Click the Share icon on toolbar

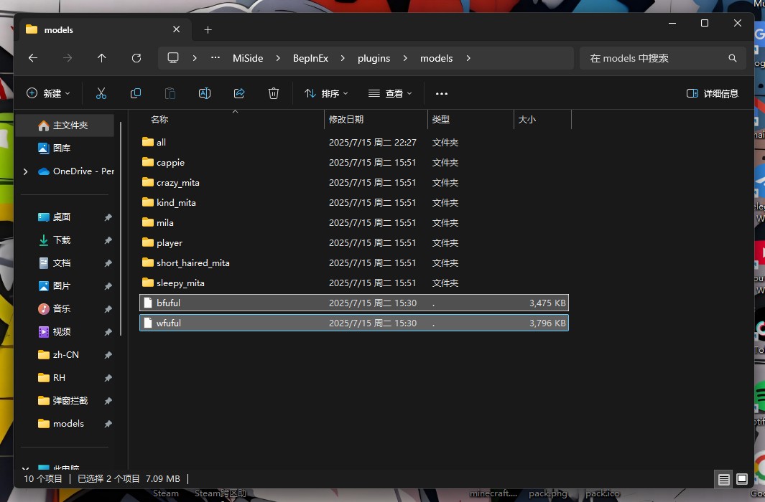(238, 93)
